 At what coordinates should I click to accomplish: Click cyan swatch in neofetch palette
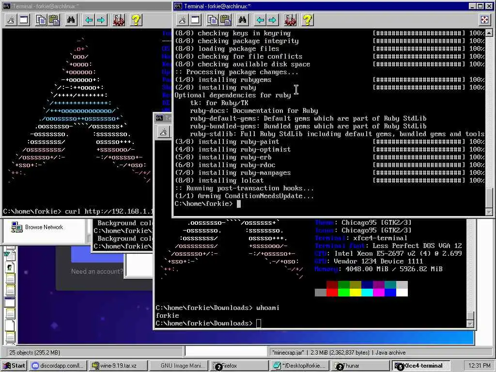pyautogui.click(x=367, y=293)
